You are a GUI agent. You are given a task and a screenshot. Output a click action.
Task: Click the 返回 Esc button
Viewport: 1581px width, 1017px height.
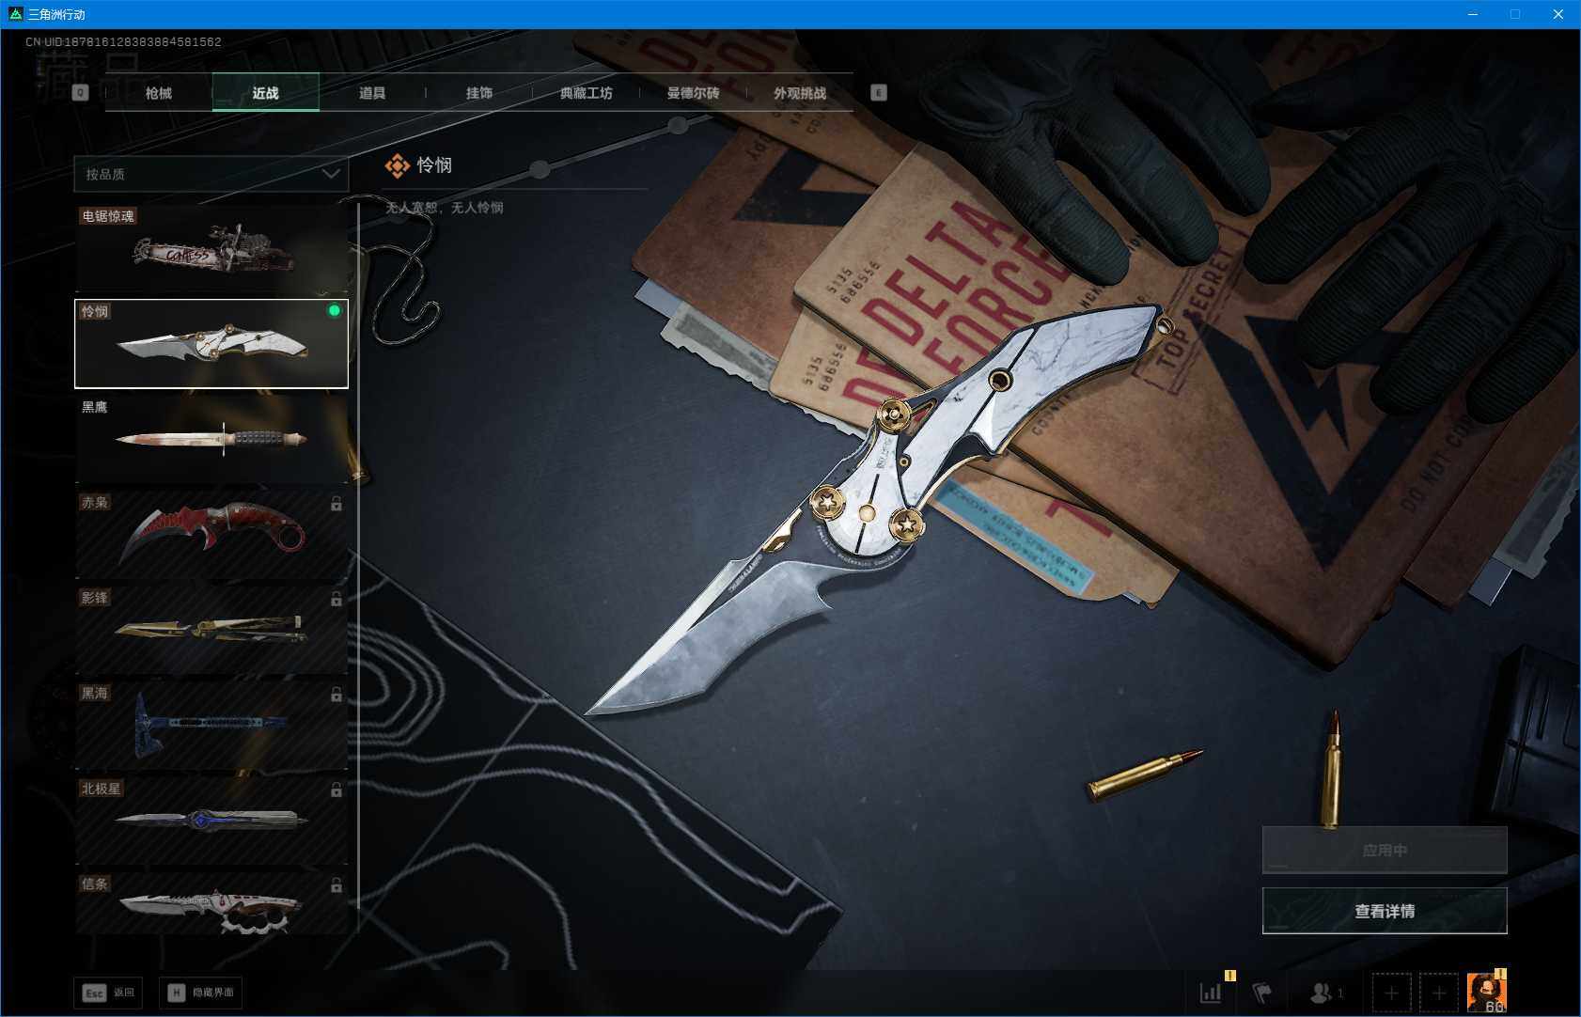[x=108, y=993]
